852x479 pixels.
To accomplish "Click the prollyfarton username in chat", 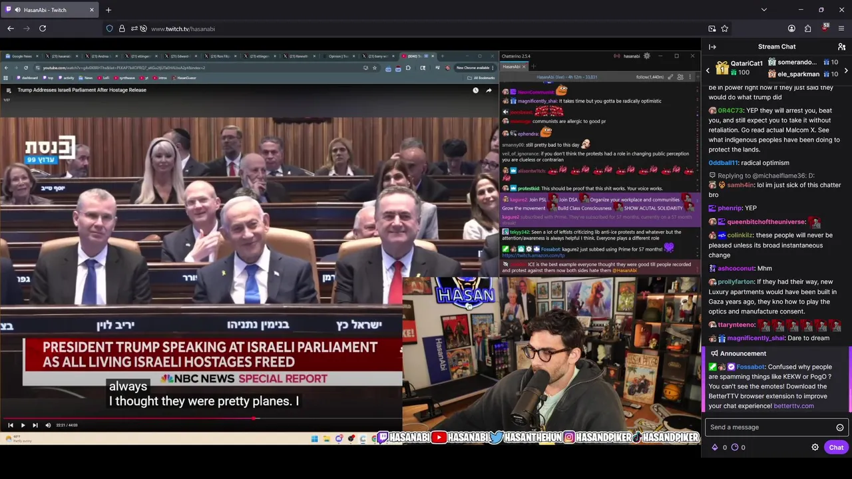I will 736,282.
